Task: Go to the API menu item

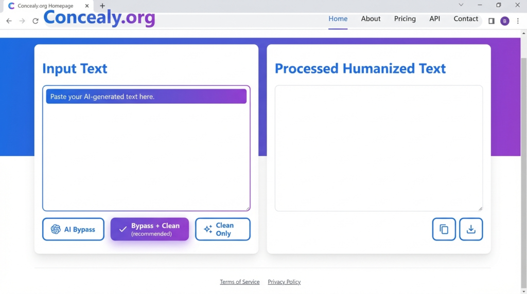Action: pos(434,19)
